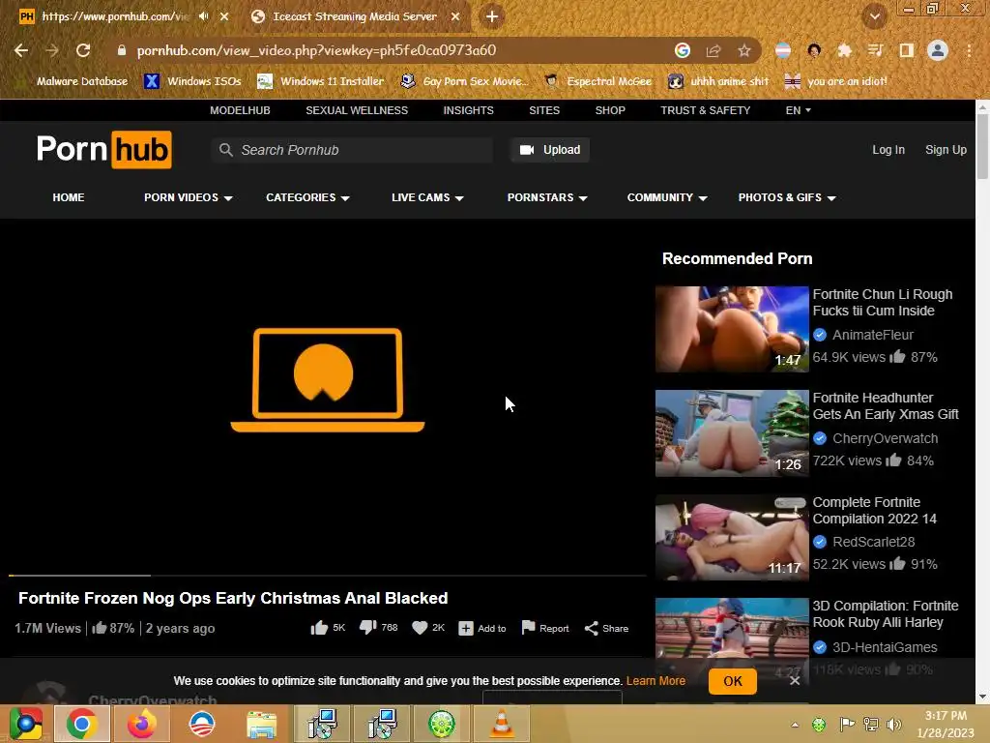Open INSIGHTS in the top bar
This screenshot has height=743, width=990.
click(469, 110)
